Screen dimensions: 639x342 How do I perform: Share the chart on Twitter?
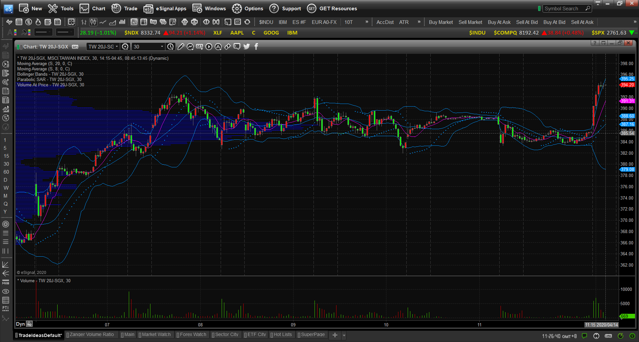[246, 46]
